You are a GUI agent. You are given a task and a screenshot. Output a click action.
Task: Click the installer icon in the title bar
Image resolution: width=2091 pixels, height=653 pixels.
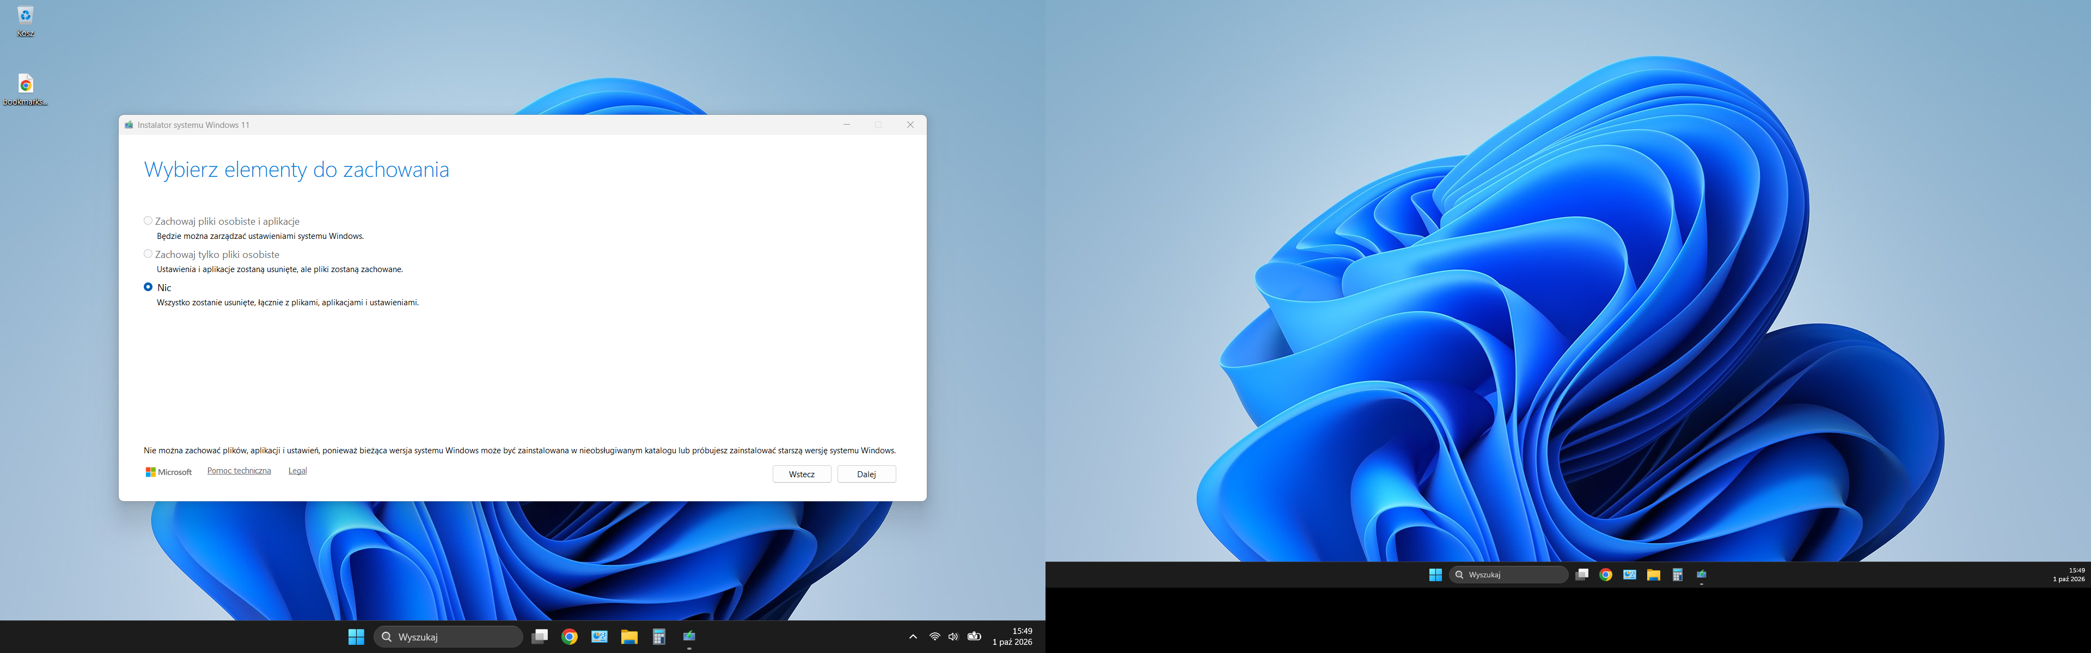coord(129,125)
